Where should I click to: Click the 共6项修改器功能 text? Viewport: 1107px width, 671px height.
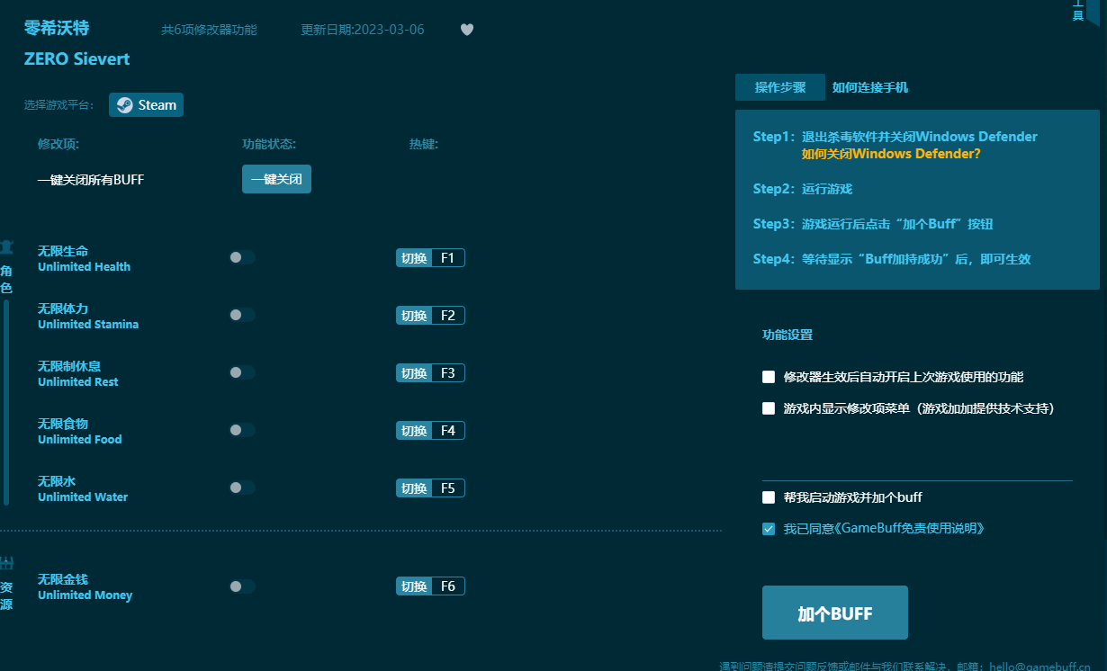click(209, 30)
